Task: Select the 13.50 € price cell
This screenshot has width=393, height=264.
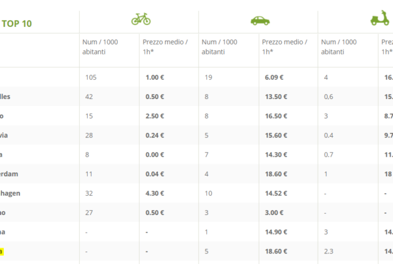Action: [276, 97]
